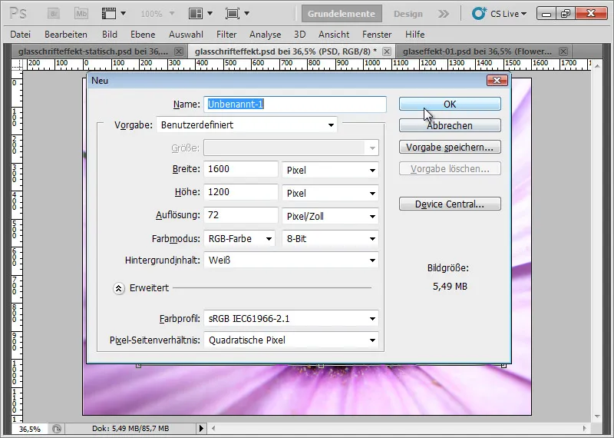
Task: Select the Design workspace
Action: 408,14
